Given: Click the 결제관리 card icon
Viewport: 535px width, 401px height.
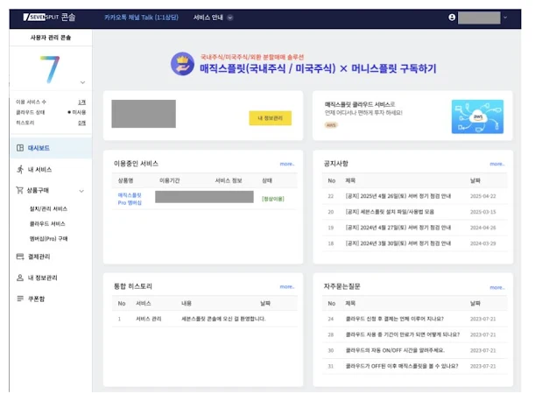Looking at the screenshot, I should coord(20,257).
